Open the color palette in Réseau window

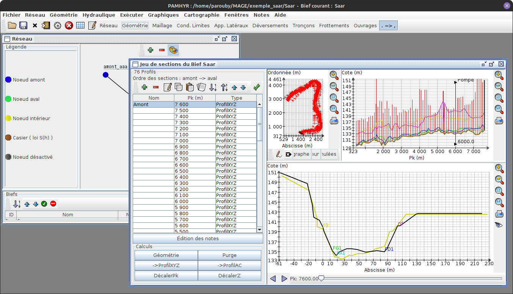[x=173, y=50]
